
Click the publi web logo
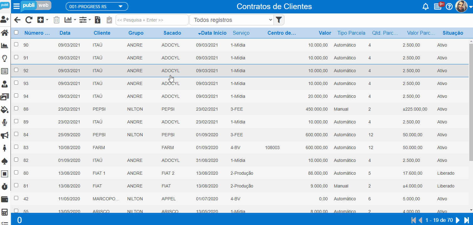36,6
